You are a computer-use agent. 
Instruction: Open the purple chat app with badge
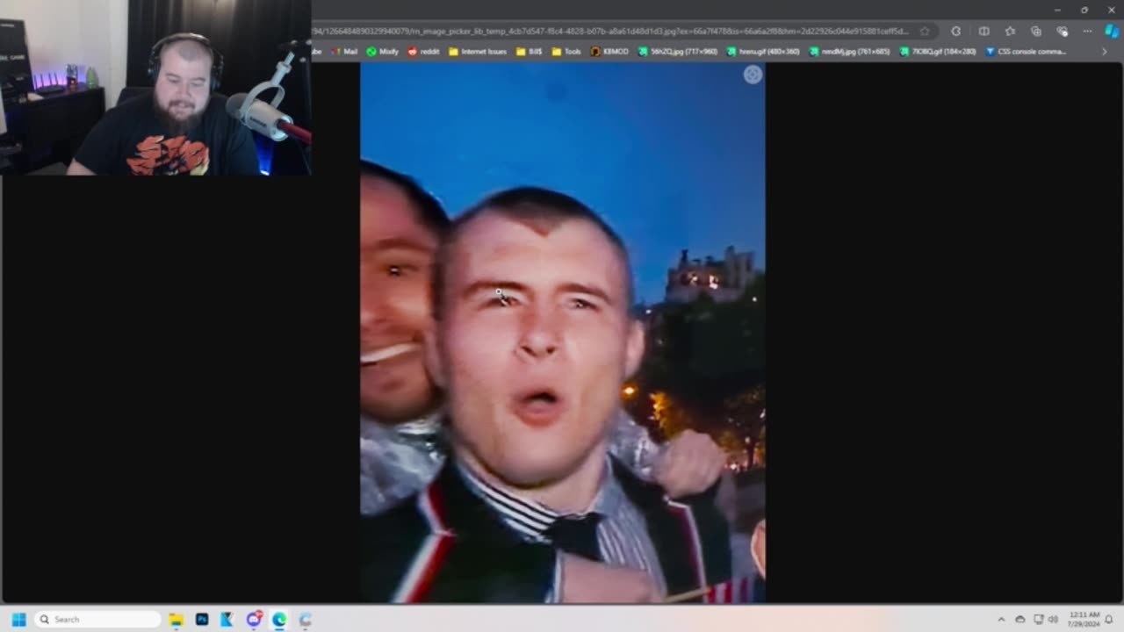click(x=254, y=619)
